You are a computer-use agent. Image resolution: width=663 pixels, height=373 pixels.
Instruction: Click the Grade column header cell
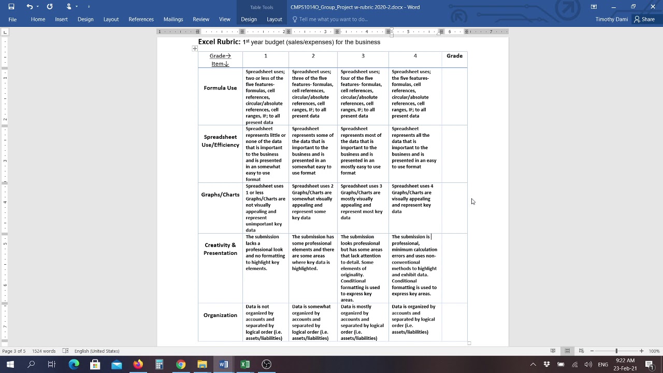[x=454, y=60]
